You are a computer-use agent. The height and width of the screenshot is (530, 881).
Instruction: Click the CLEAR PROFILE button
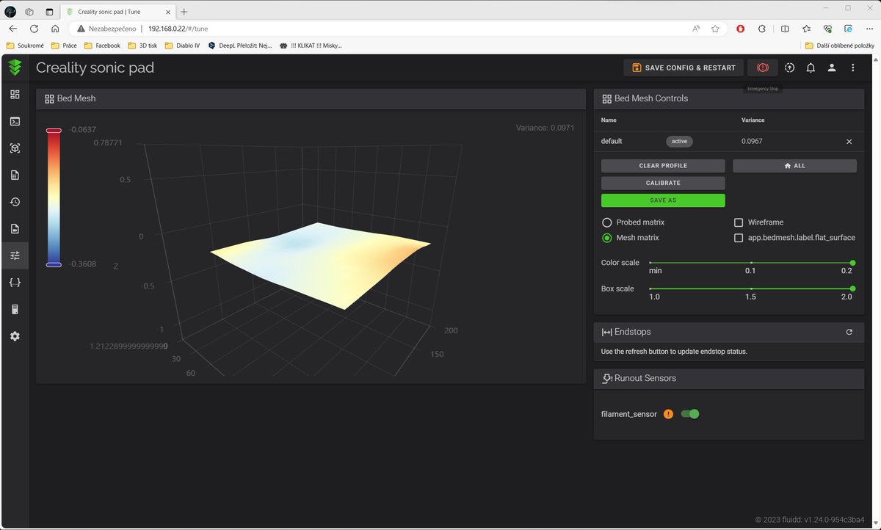tap(663, 166)
